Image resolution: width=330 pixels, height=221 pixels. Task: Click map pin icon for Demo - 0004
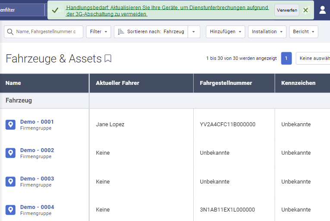tap(10, 210)
